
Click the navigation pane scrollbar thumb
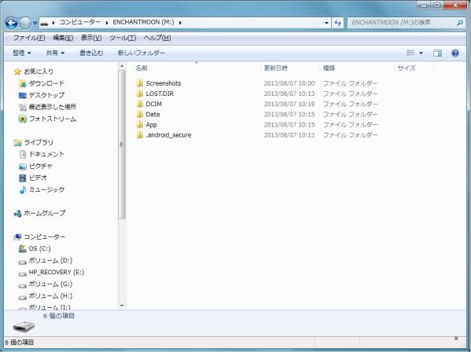click(122, 145)
